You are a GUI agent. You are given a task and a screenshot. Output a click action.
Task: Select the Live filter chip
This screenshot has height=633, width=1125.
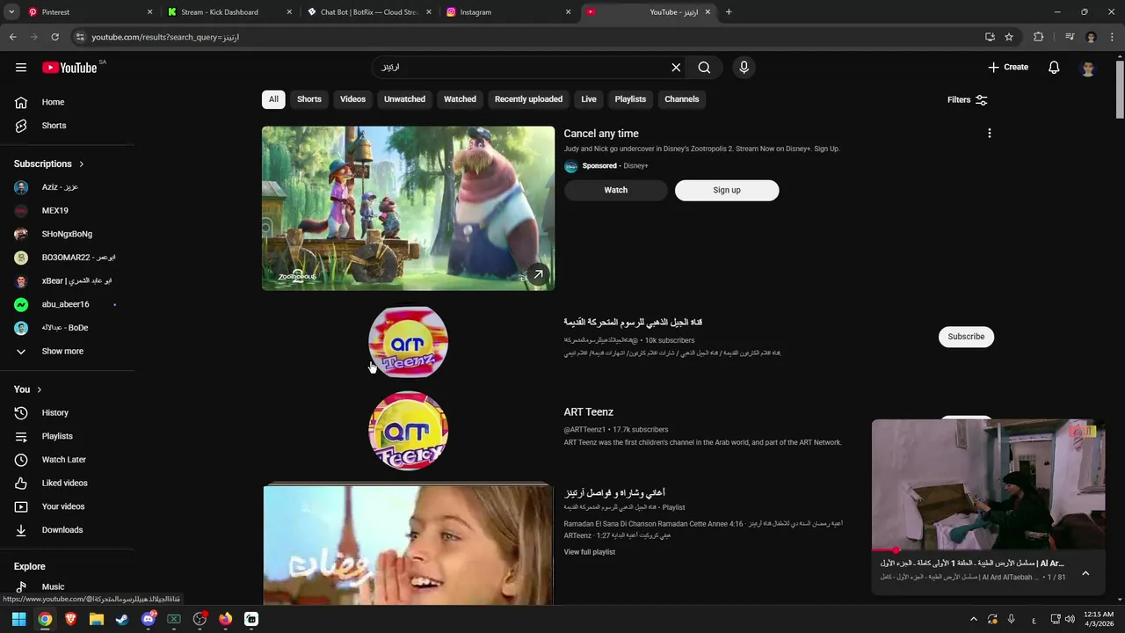(x=589, y=99)
